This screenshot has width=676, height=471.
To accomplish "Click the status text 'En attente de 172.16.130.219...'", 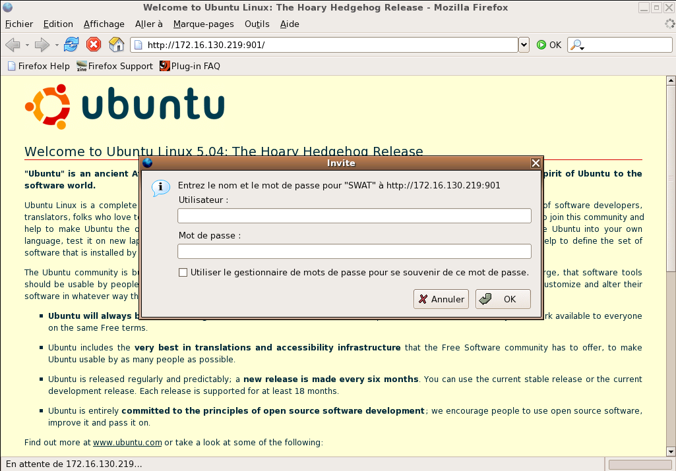I will coord(74,464).
